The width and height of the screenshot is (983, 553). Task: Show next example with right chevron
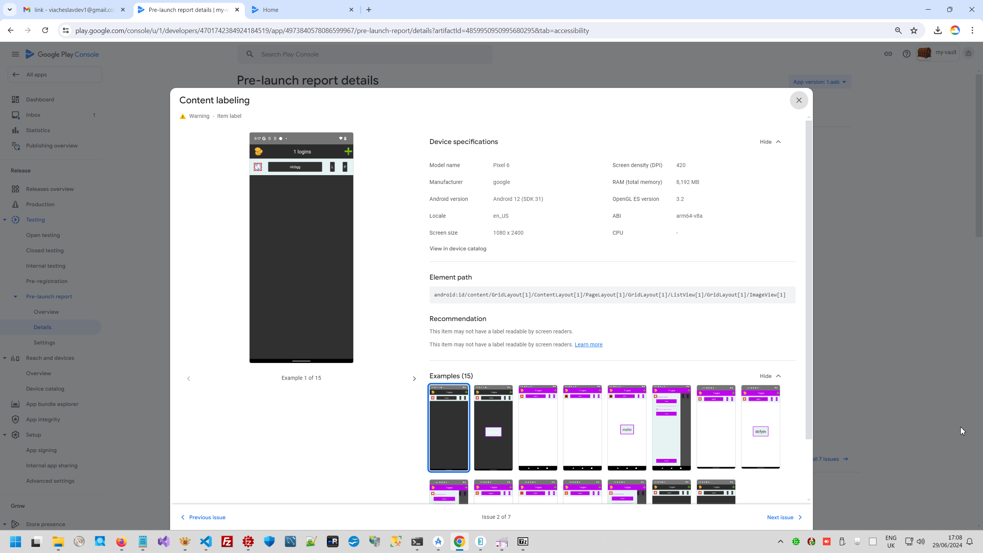click(x=414, y=379)
